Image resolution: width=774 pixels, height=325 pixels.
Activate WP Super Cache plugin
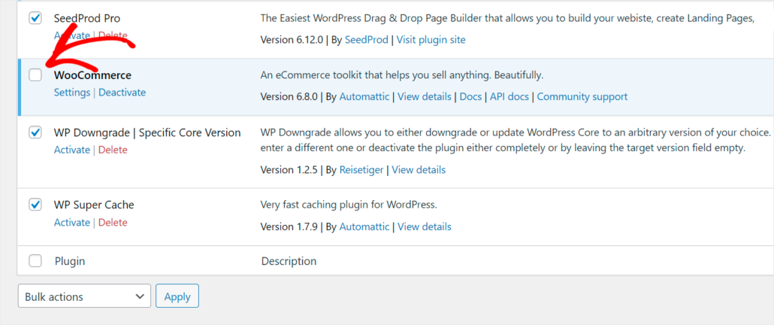click(72, 222)
